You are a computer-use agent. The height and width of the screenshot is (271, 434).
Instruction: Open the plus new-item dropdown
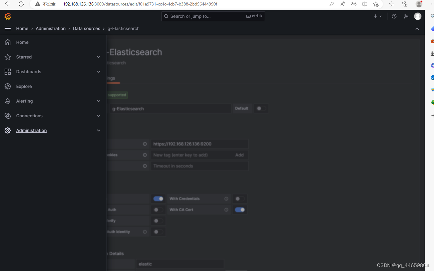378,16
